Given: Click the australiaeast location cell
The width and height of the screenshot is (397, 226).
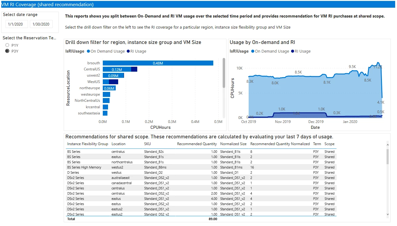Looking at the screenshot, I should coord(121,178).
